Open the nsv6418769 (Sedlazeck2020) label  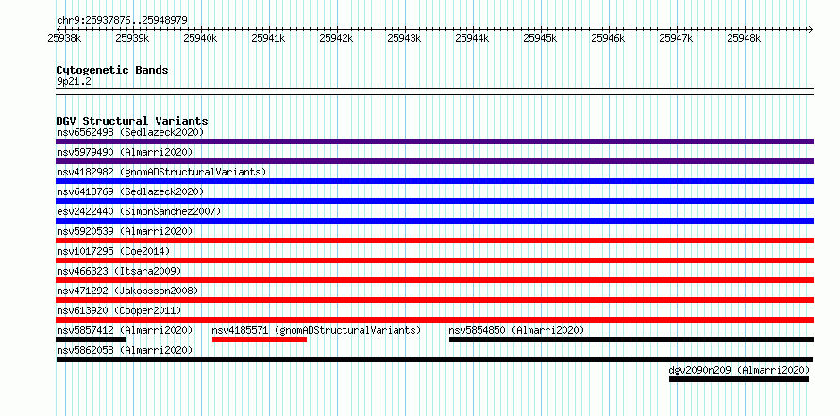click(x=130, y=191)
